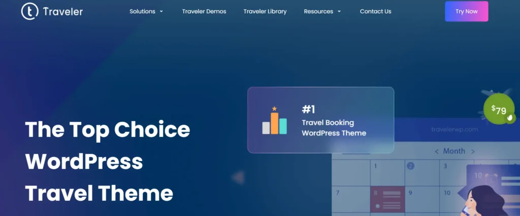The image size is (520, 216).
Task: Click the Traveler brand name text
Action: (62, 11)
